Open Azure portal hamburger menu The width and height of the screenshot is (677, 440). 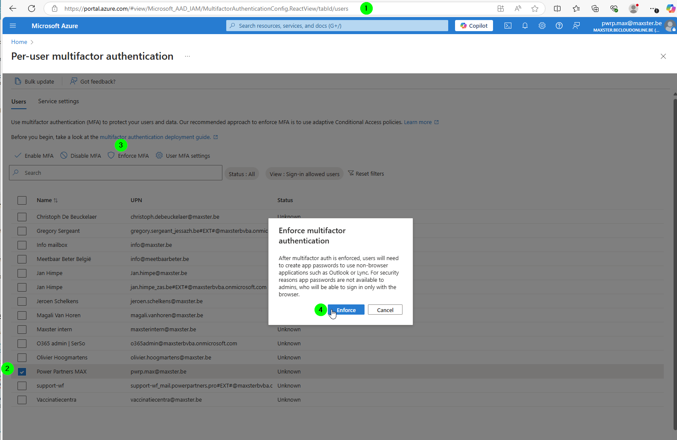[13, 26]
